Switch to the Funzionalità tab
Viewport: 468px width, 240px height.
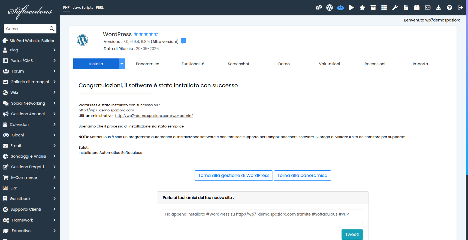point(193,64)
